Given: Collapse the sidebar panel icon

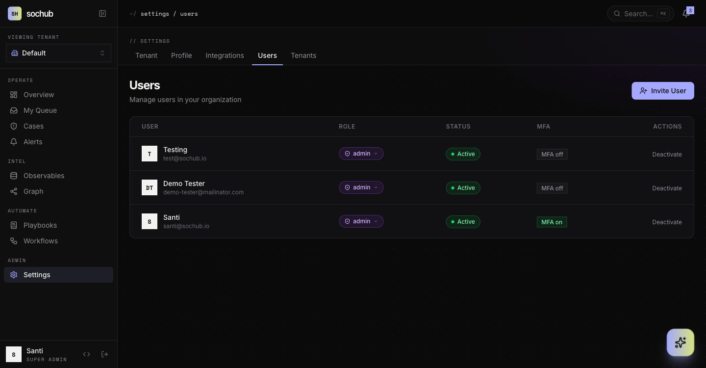Looking at the screenshot, I should tap(102, 14).
